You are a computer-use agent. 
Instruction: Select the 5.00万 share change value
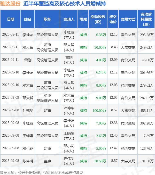coord(101,148)
